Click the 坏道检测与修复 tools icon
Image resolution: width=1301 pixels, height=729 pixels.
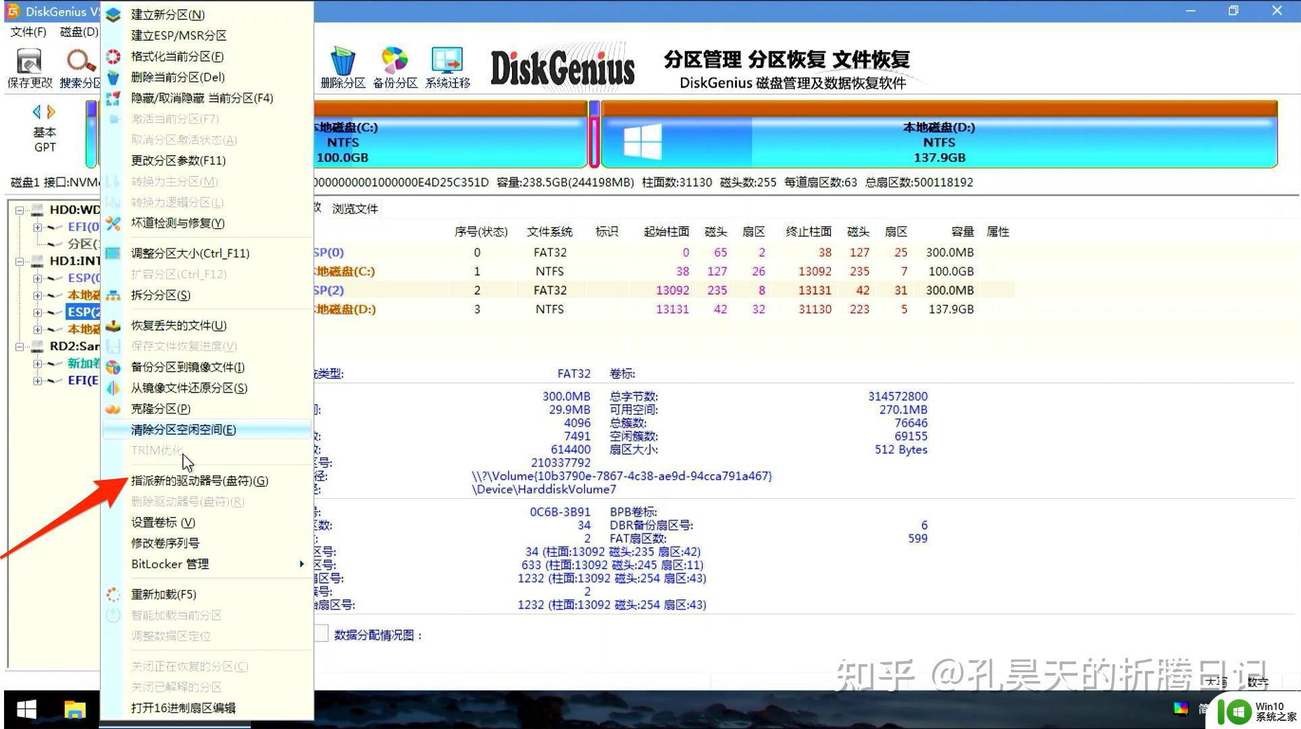click(113, 223)
